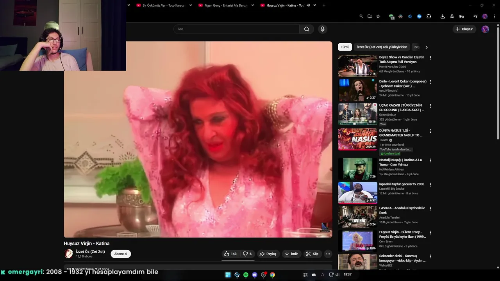Open options for Bülent Ersoy Feryâd video
This screenshot has width=500, height=281.
click(430, 233)
